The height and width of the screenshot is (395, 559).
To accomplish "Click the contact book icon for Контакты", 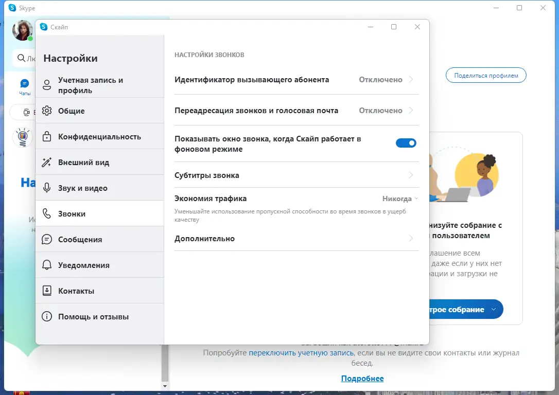I will 47,291.
